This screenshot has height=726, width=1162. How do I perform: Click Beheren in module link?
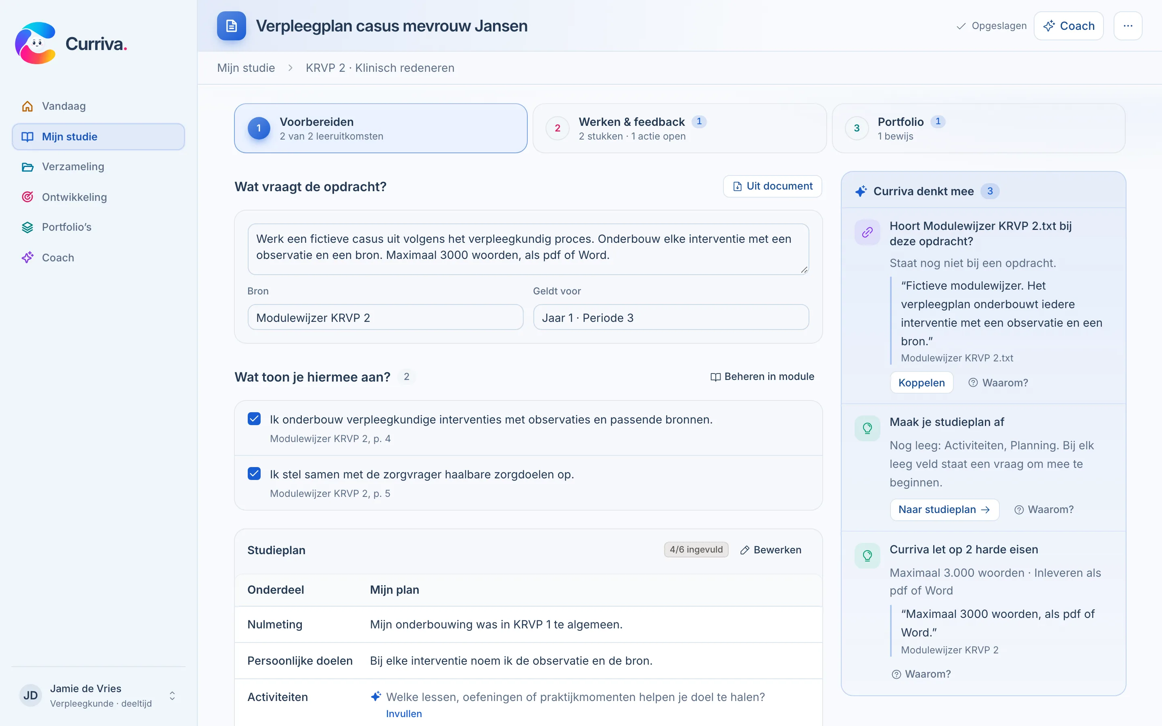click(x=762, y=377)
